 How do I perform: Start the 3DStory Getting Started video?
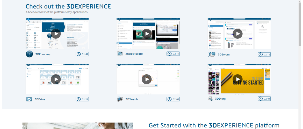tap(237, 79)
